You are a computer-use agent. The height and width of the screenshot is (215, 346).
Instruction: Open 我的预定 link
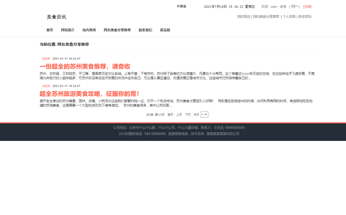tap(243, 17)
